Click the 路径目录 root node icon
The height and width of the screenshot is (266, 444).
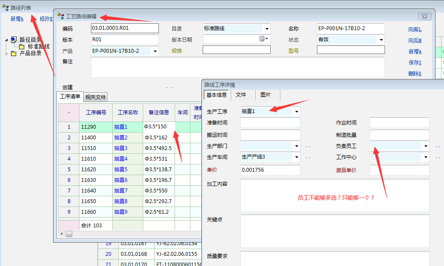(14, 40)
